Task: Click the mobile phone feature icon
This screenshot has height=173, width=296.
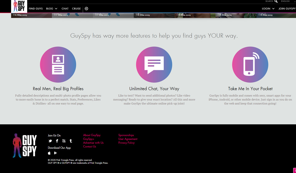Action: tap(250, 65)
